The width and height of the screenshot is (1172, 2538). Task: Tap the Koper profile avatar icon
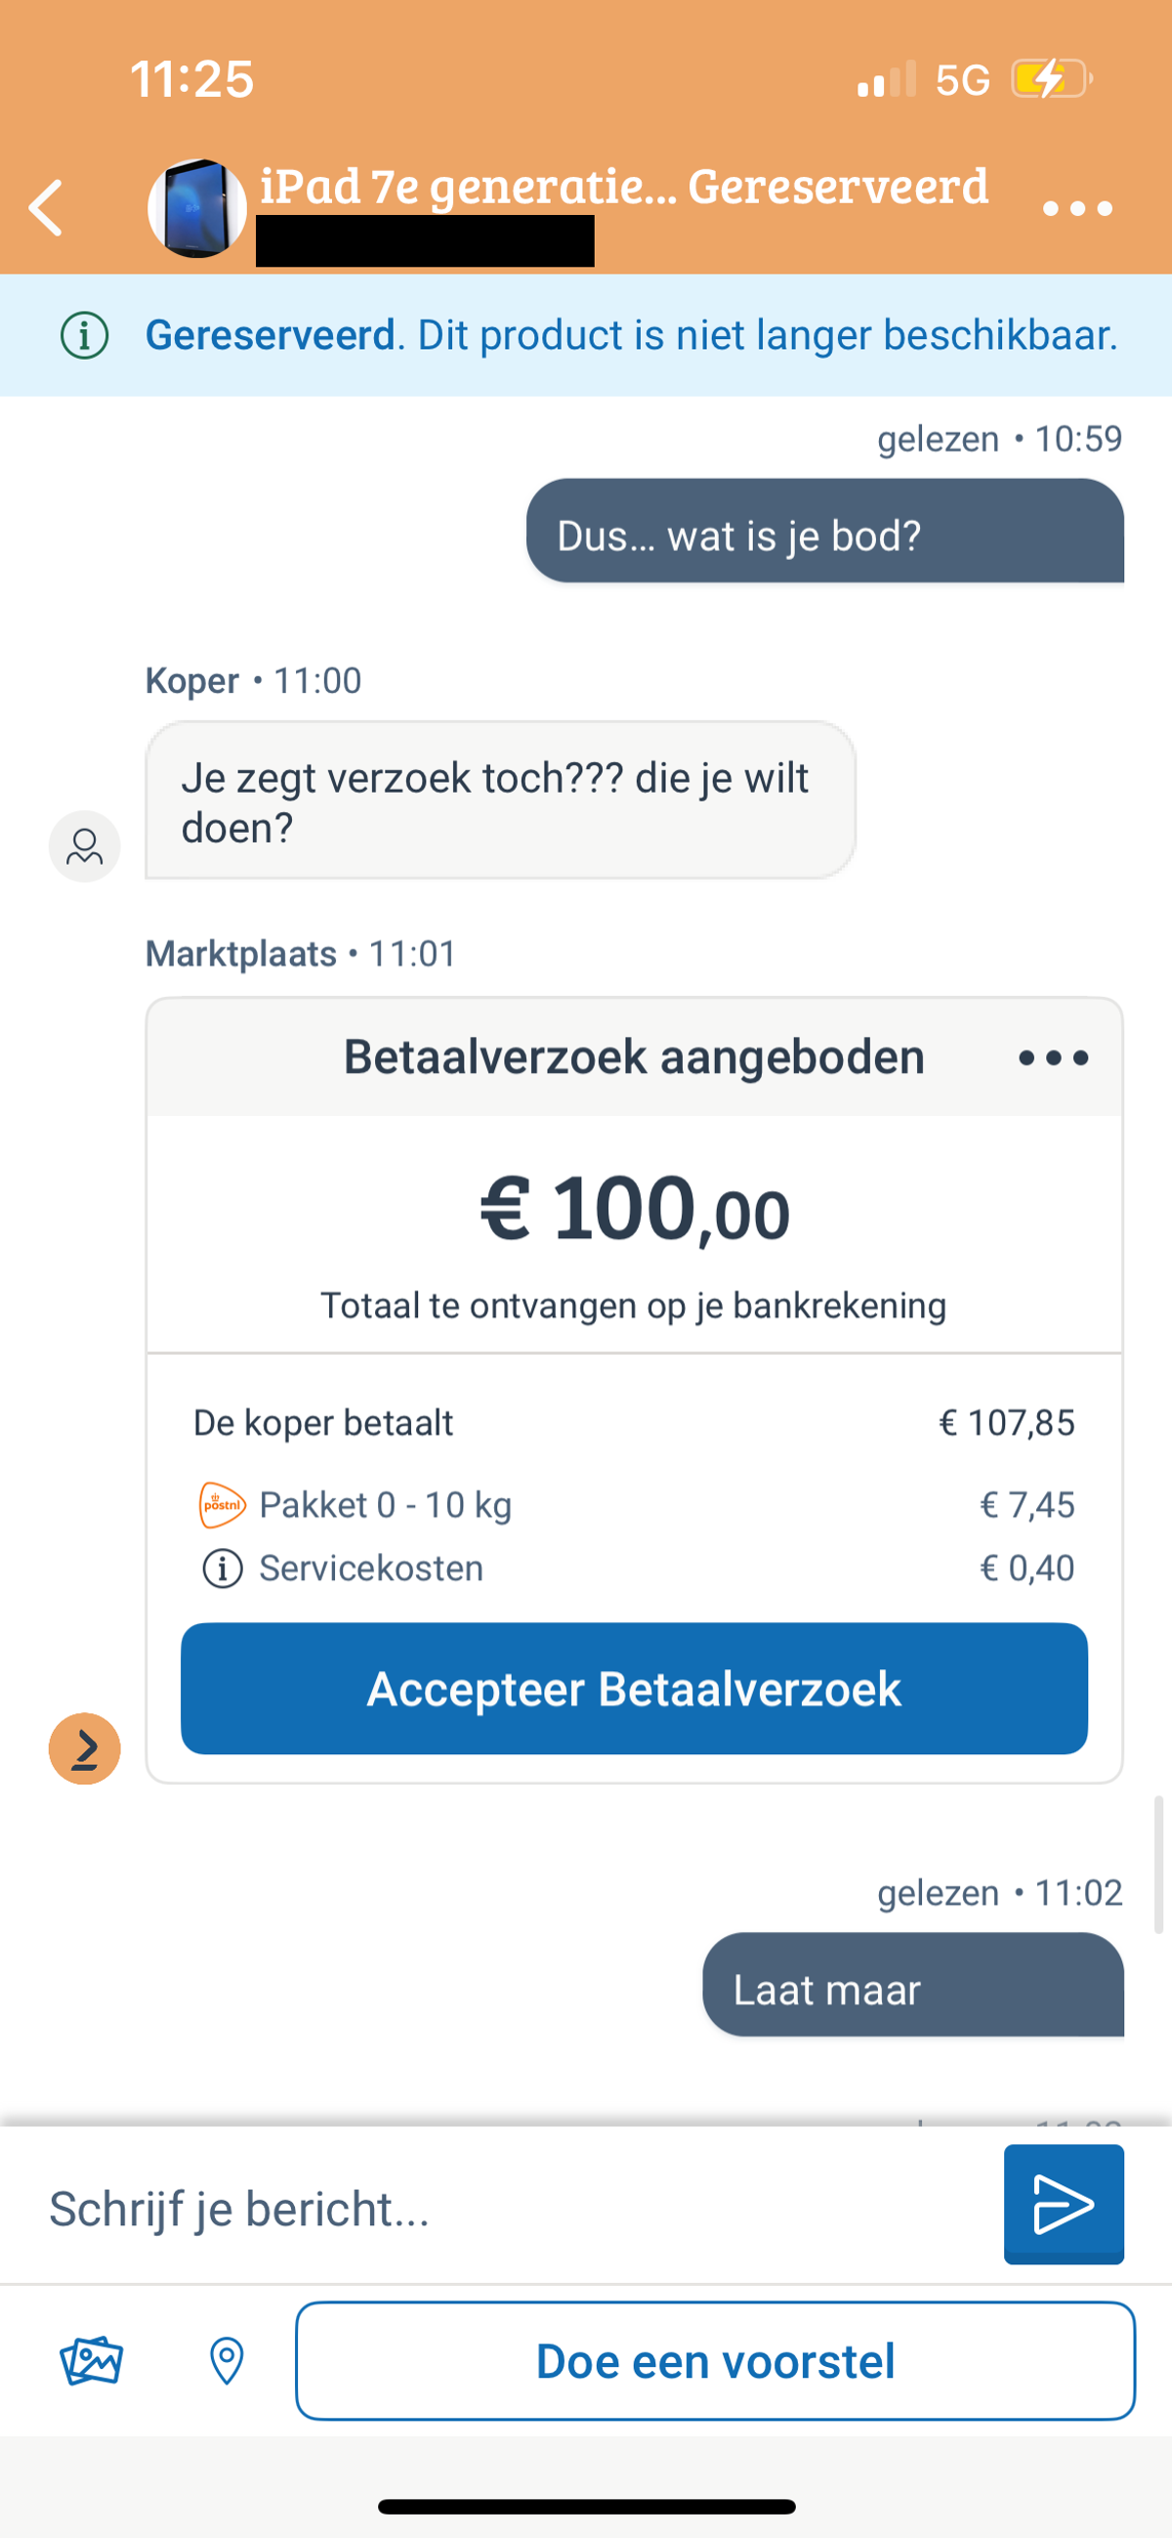click(85, 846)
